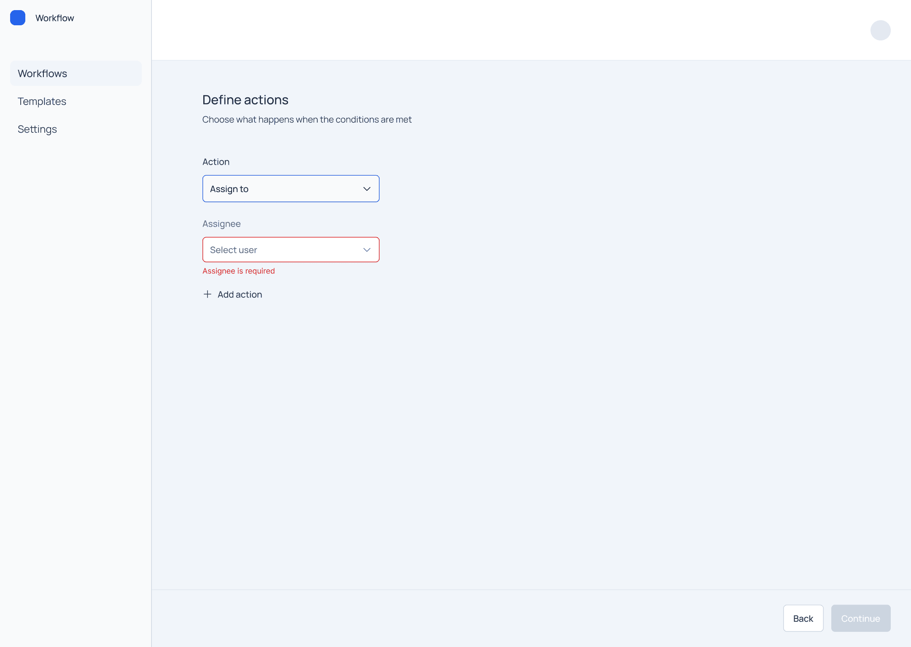
Task: Navigate to Settings in sidebar
Action: pos(37,129)
